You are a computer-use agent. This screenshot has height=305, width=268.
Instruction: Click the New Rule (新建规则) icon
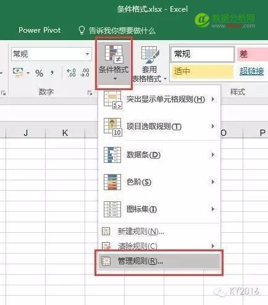pos(106,232)
